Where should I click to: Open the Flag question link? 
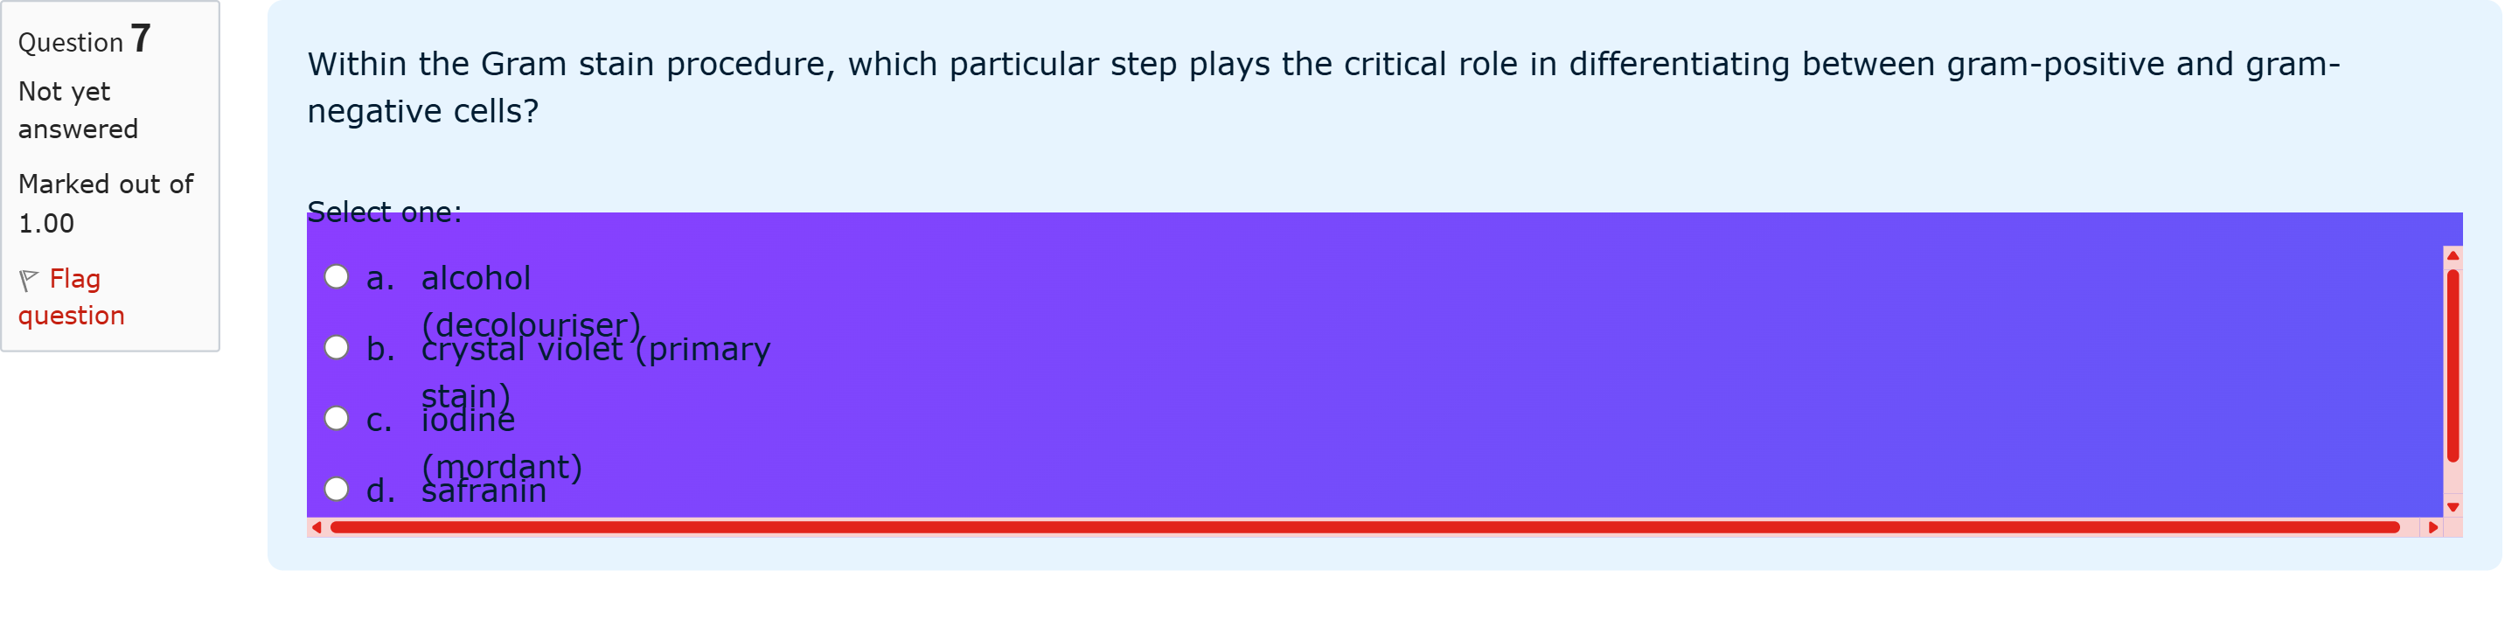click(72, 297)
